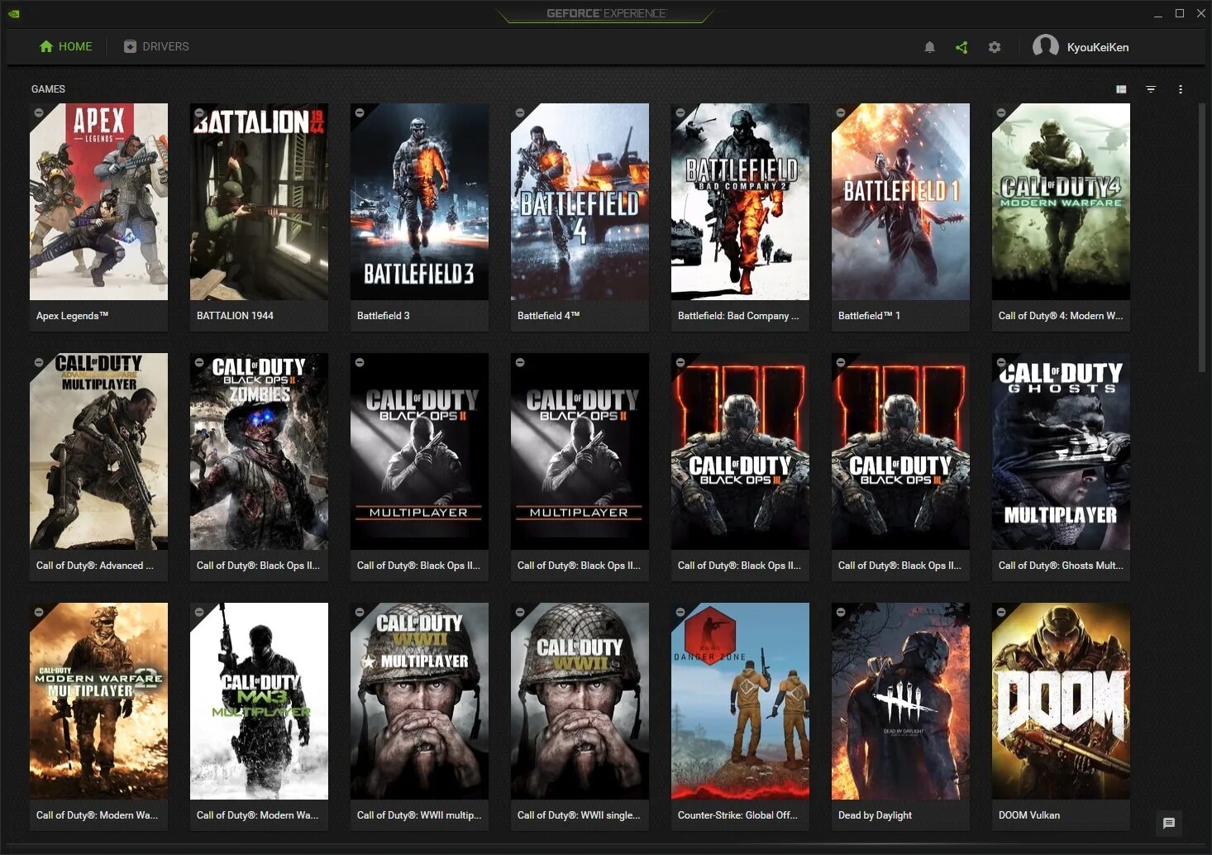Click the 'Battlefield™ 1' title label
The image size is (1212, 855).
(x=869, y=316)
